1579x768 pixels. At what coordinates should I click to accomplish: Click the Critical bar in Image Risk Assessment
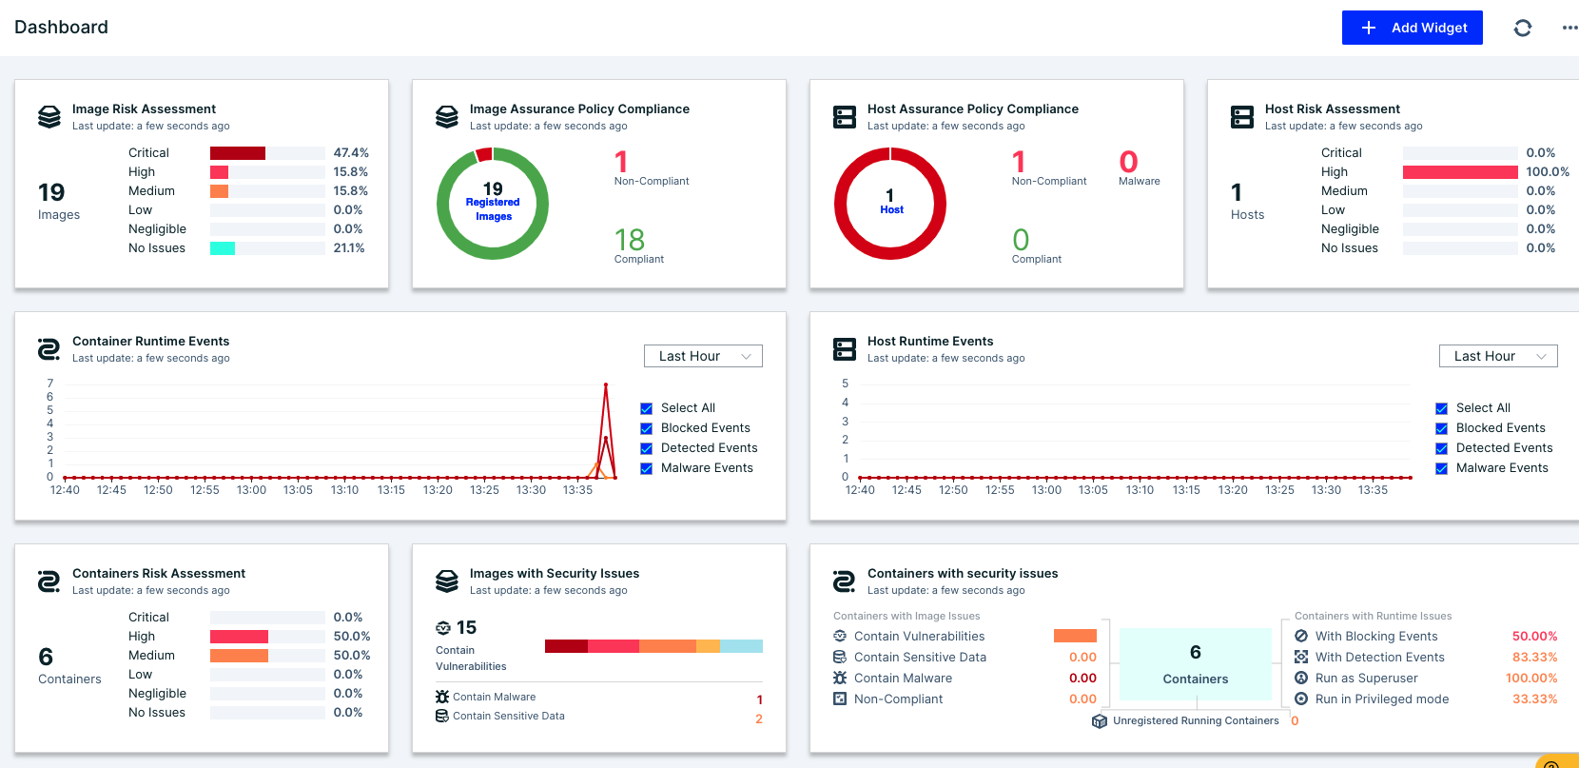pos(238,153)
